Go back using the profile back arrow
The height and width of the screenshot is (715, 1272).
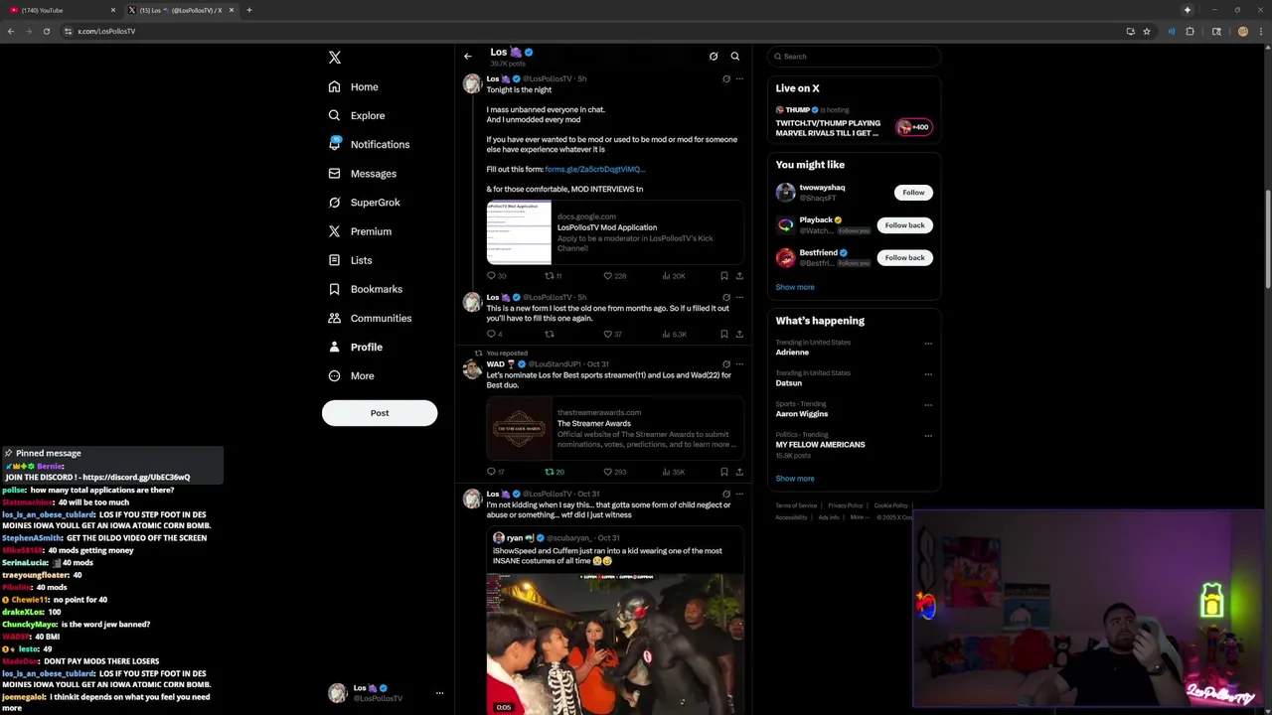tap(468, 57)
